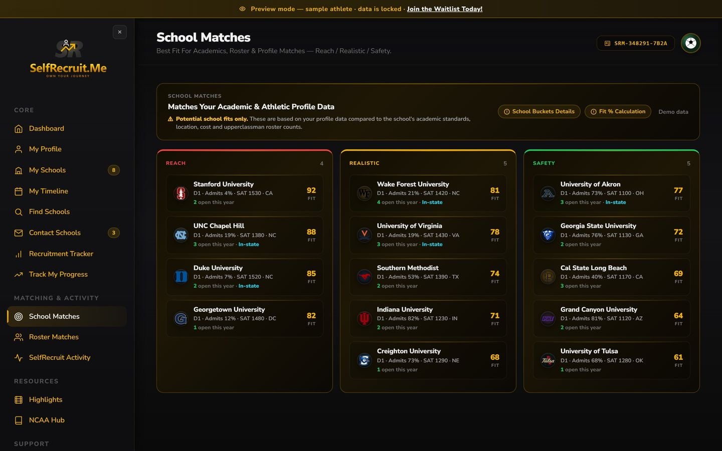Click the Grand Canyon University name

tap(599, 310)
